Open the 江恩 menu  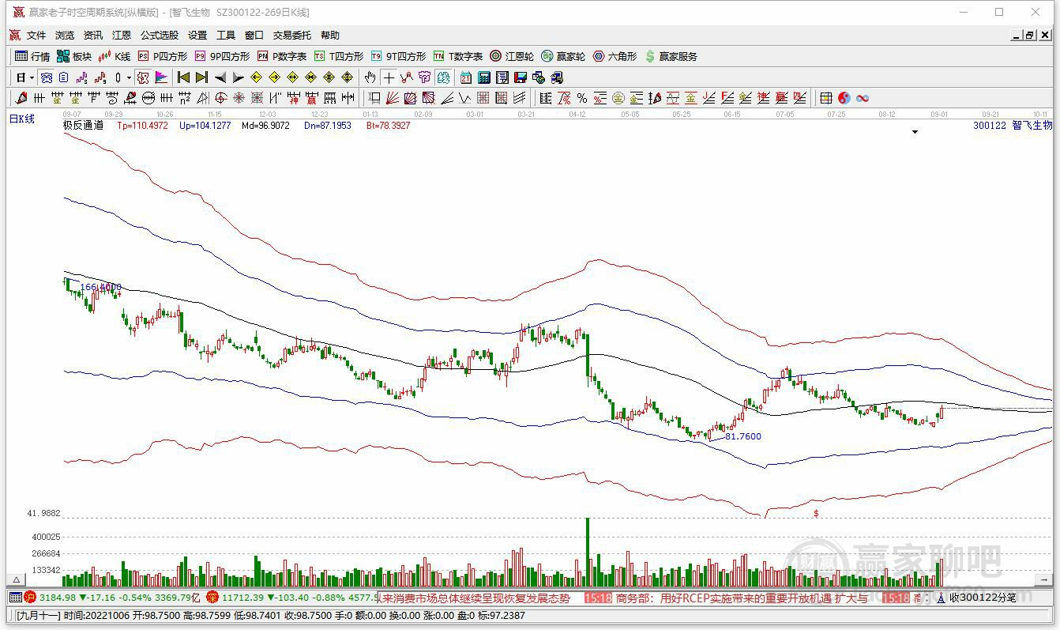click(122, 36)
